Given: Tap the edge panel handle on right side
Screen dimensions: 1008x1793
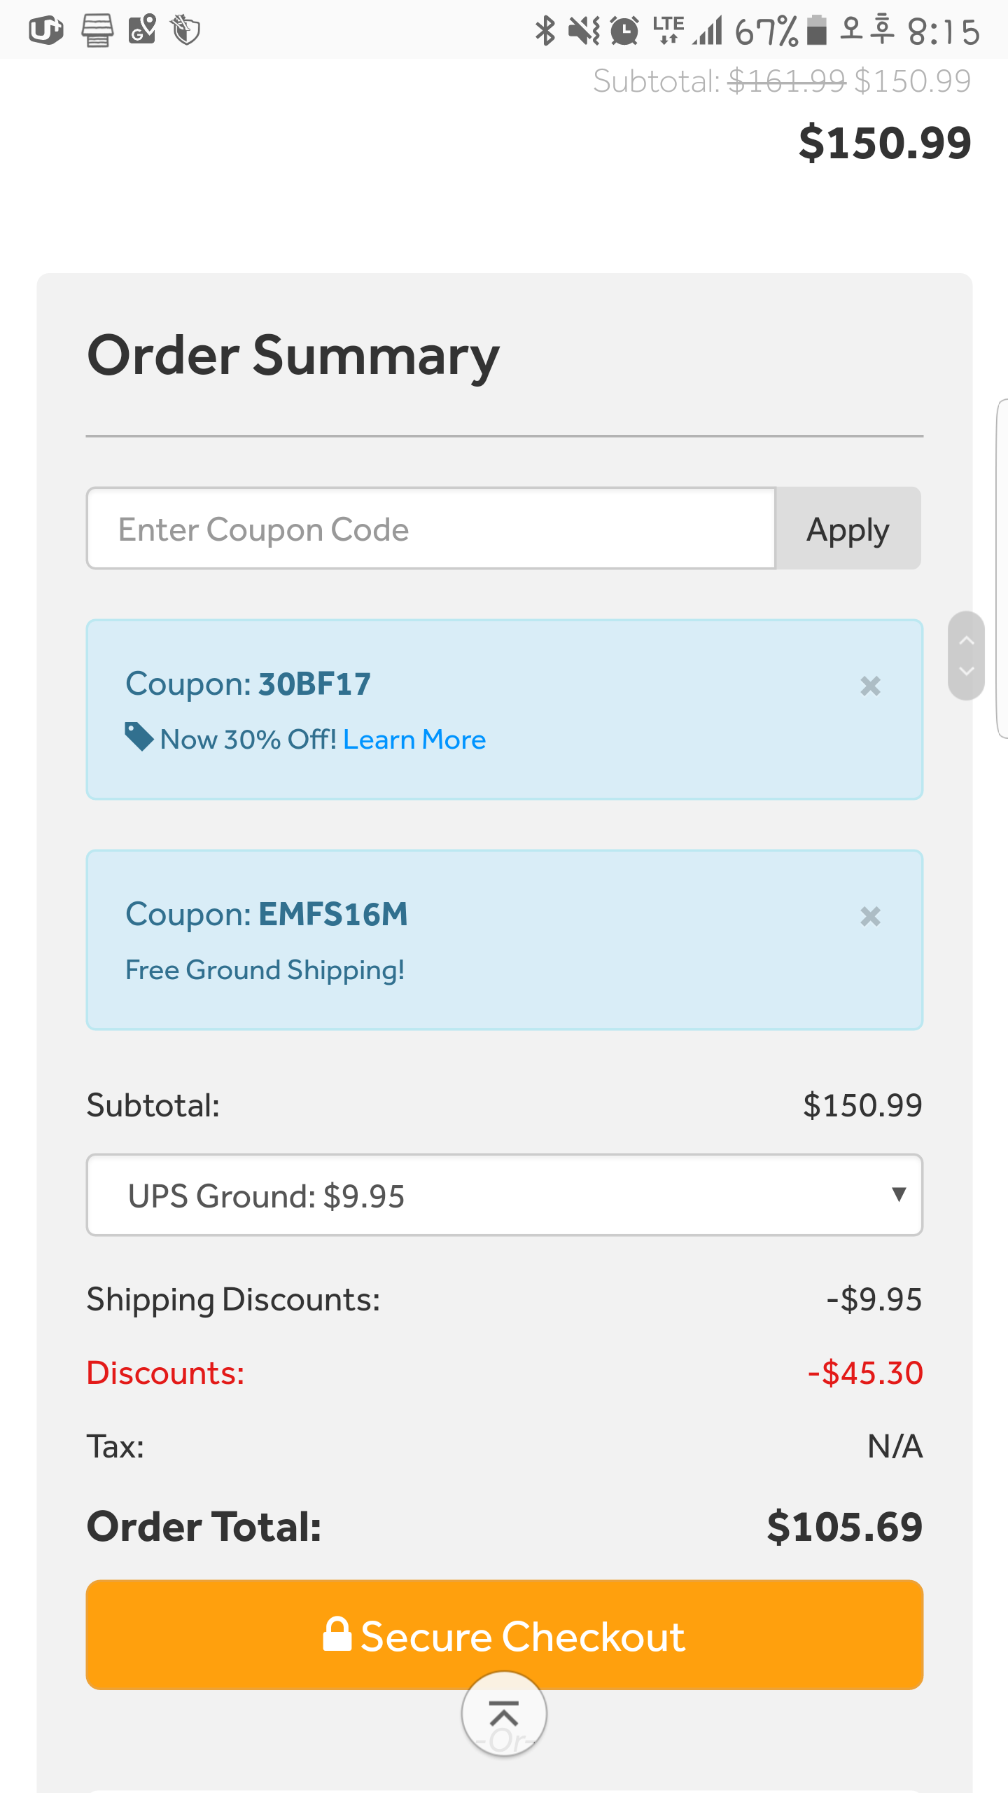Looking at the screenshot, I should [1002, 569].
